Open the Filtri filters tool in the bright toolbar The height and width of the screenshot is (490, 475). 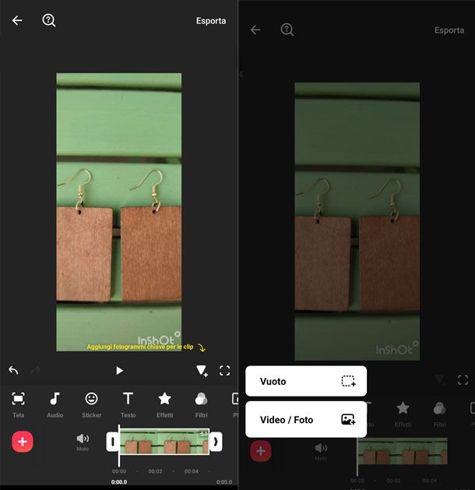201,404
